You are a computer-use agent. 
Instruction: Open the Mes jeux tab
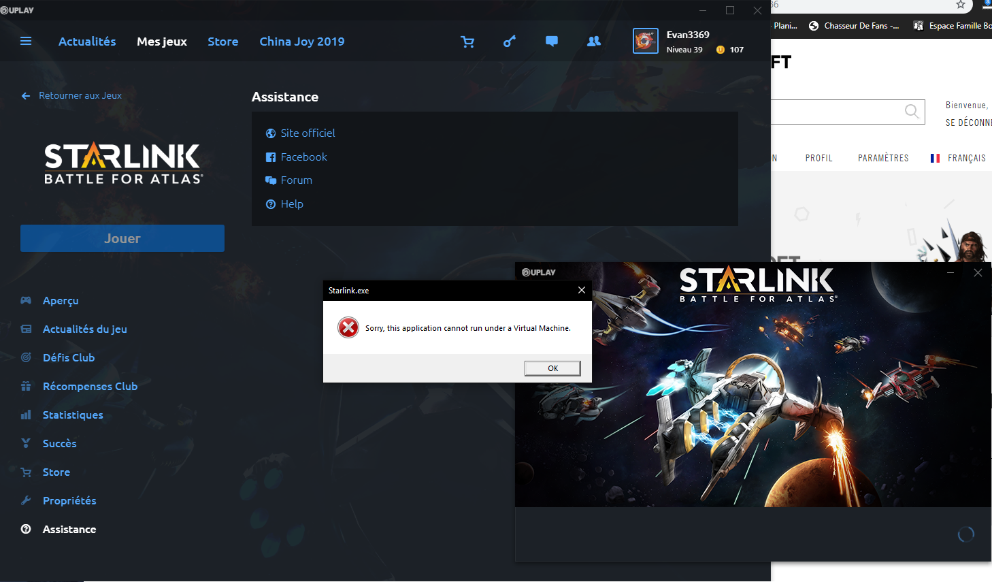click(x=162, y=42)
